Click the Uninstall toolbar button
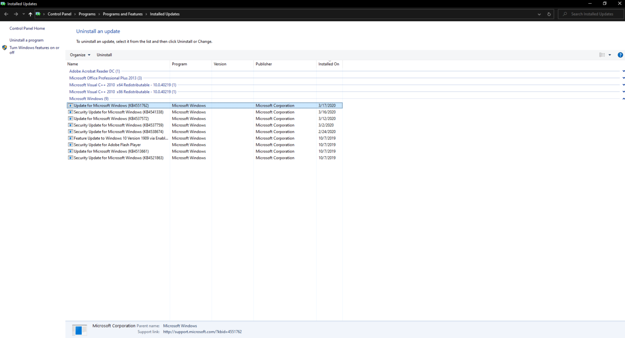The width and height of the screenshot is (625, 338). pos(104,55)
